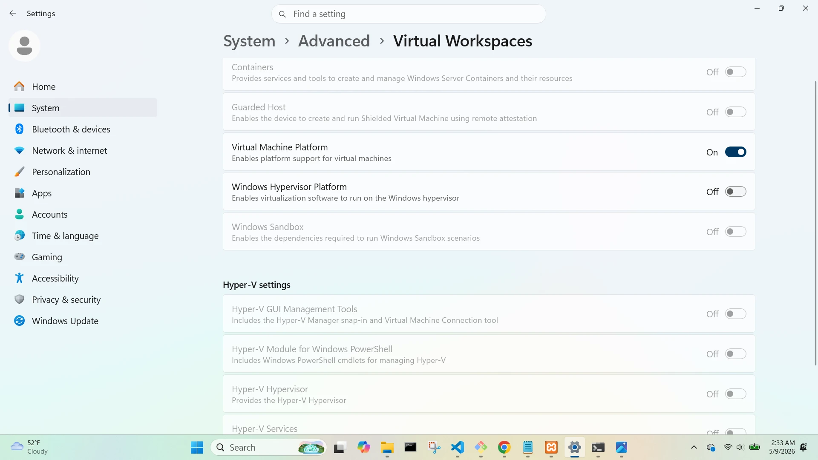The height and width of the screenshot is (460, 818).
Task: Launch Google Chrome from the taskbar
Action: coord(504,447)
